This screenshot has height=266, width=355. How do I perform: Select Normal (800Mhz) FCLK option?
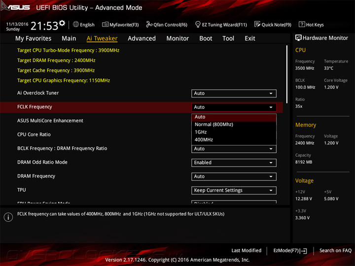(x=234, y=125)
